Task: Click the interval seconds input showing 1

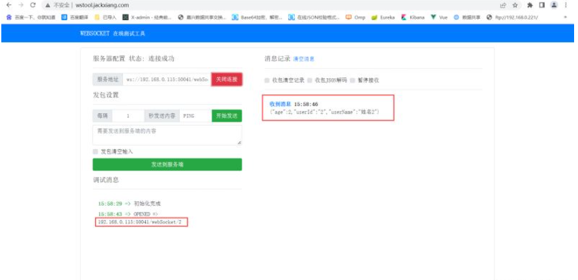Action: pos(128,116)
